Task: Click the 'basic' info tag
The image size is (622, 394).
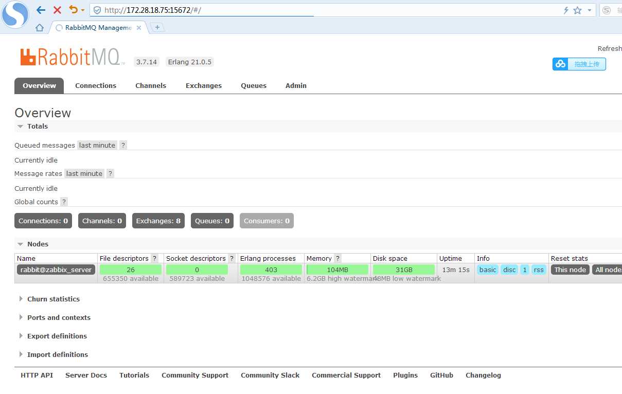Action: coord(488,270)
